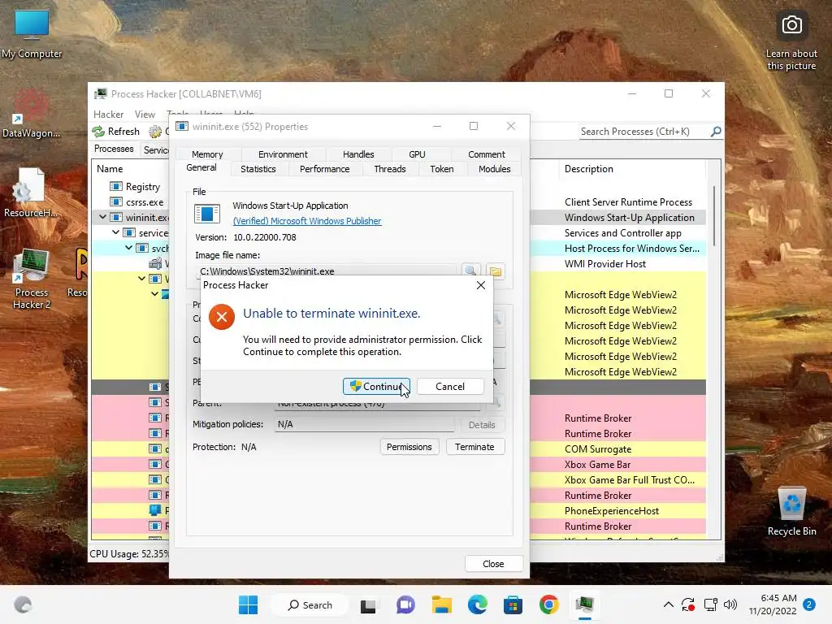Select the Client Server Runtime Process description
The height and width of the screenshot is (624, 832).
pos(628,202)
